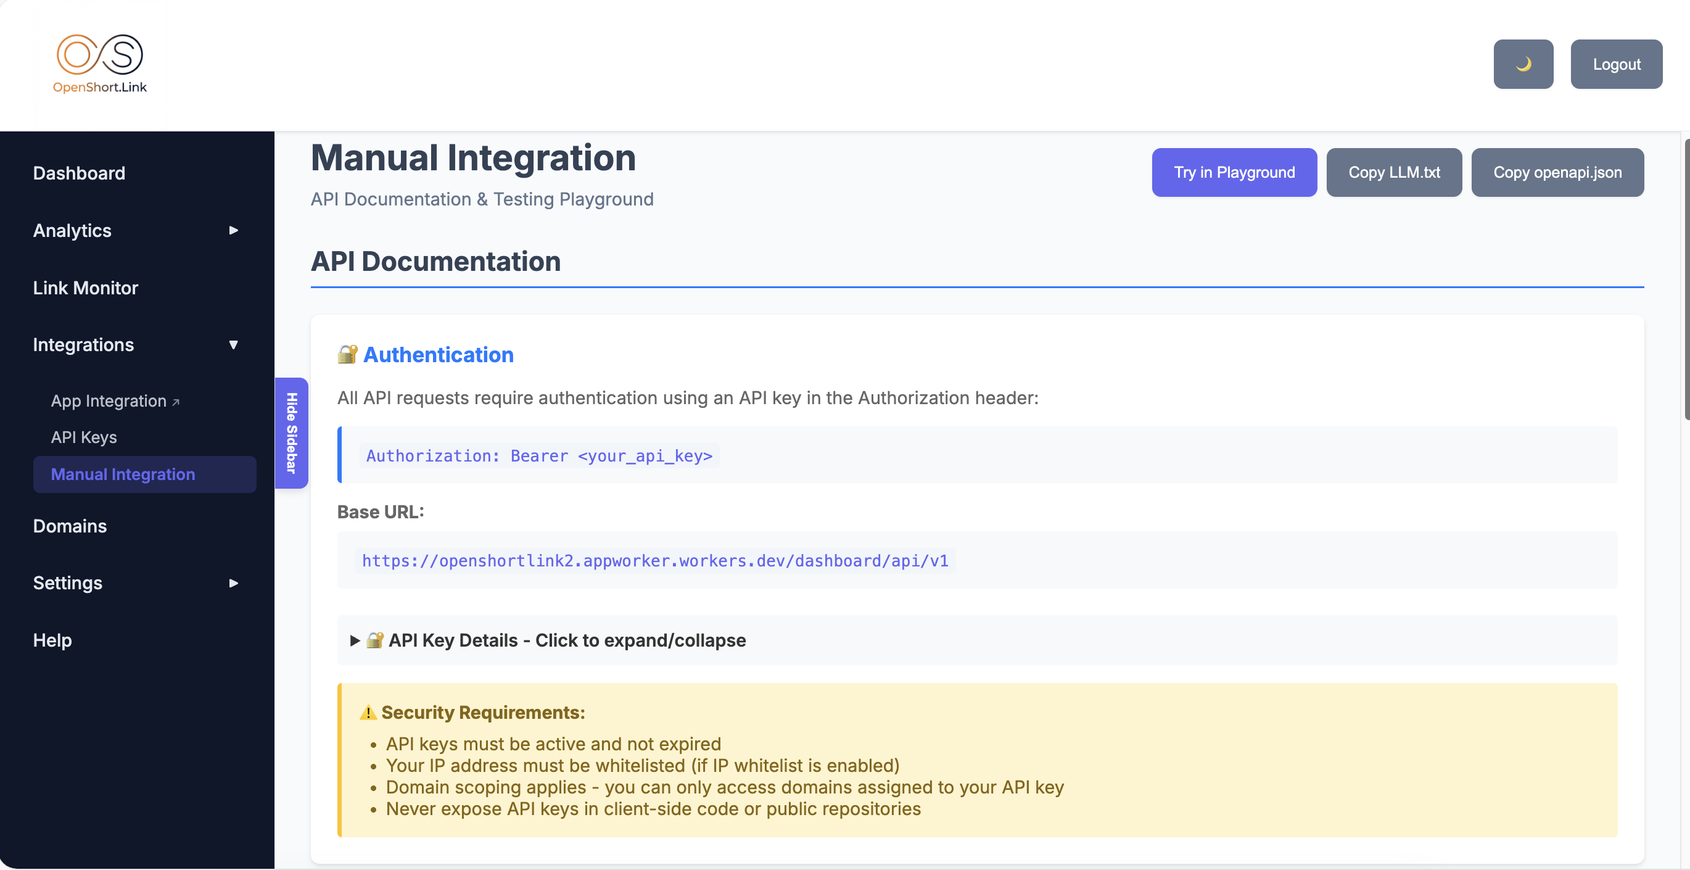The width and height of the screenshot is (1690, 870).
Task: Open Domains from the sidebar
Action: point(70,526)
